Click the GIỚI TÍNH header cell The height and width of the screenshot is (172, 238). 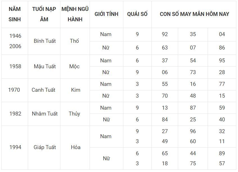(x=106, y=14)
